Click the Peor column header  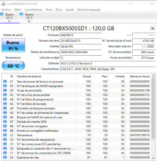pos(101,76)
